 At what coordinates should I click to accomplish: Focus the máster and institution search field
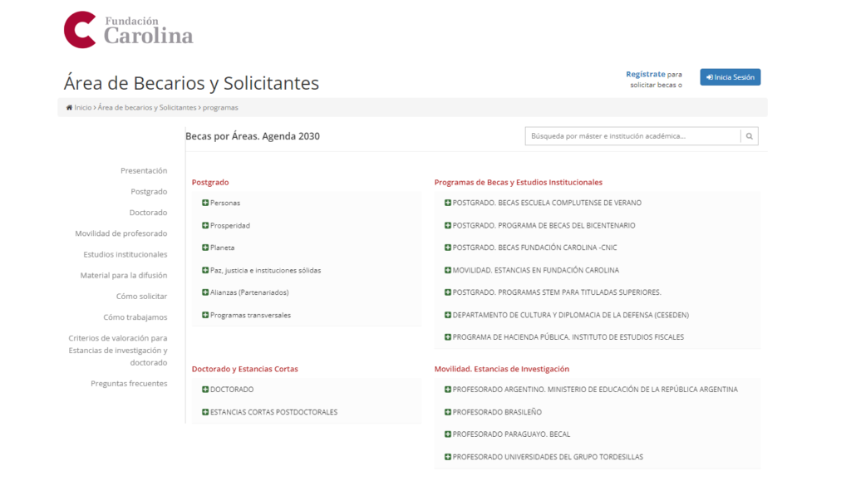click(632, 136)
